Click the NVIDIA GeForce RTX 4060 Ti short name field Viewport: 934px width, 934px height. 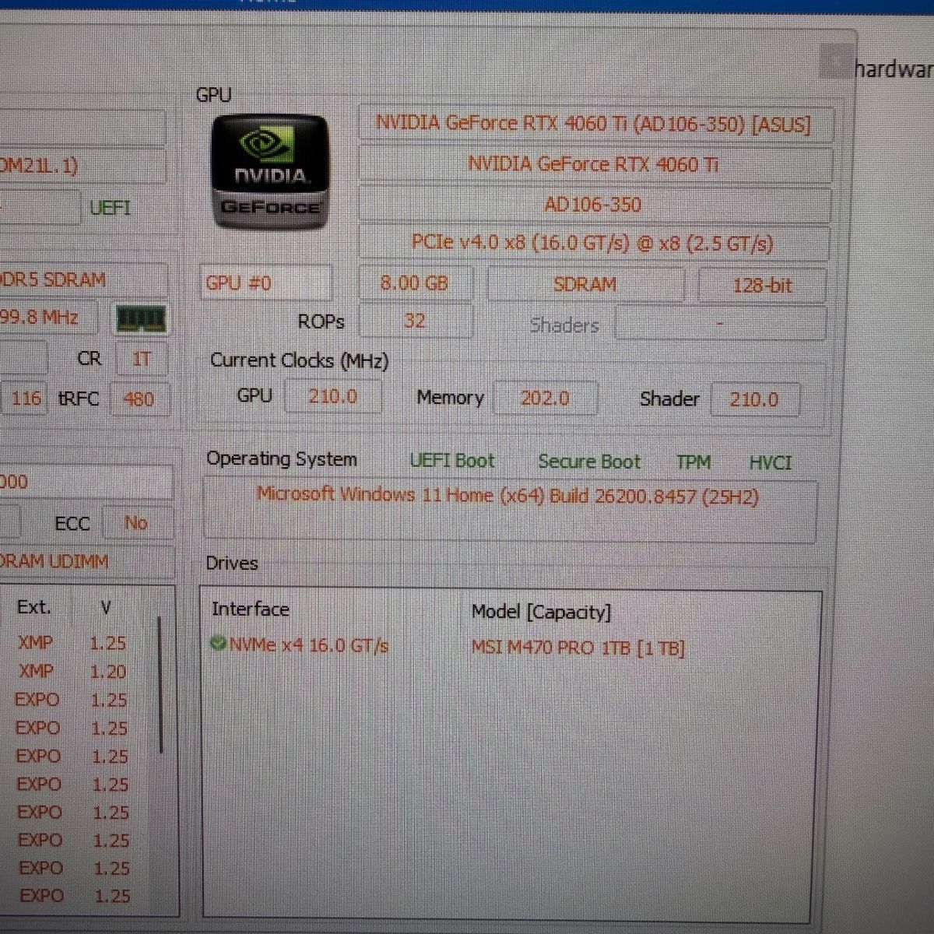(594, 164)
